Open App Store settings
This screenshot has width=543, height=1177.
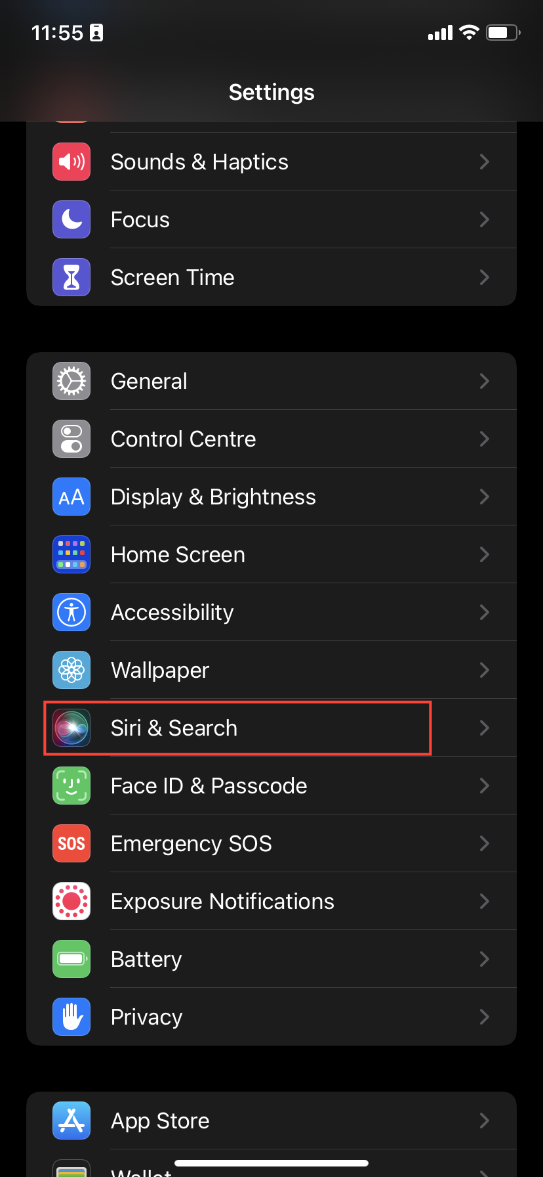click(x=160, y=1121)
